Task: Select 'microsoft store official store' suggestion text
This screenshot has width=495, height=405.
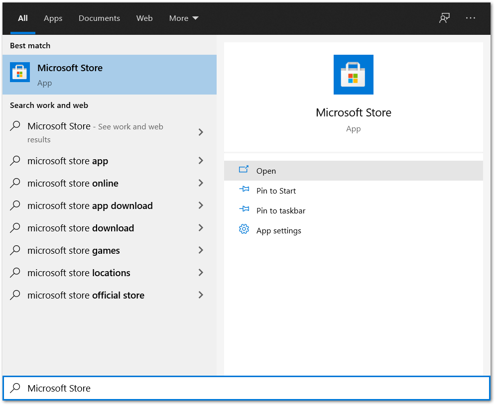Action: coord(86,295)
